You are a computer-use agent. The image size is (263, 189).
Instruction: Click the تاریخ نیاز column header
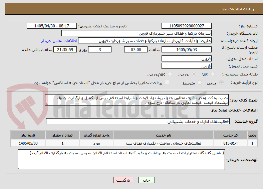pyautogui.click(x=28, y=135)
